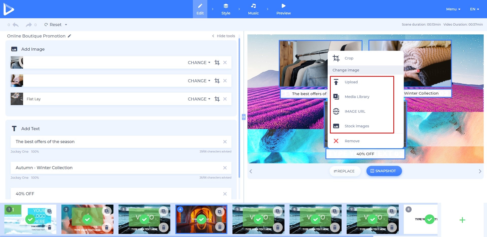This screenshot has height=237, width=487.
Task: Click the crop icon for Flat Lay image
Action: 217,99
